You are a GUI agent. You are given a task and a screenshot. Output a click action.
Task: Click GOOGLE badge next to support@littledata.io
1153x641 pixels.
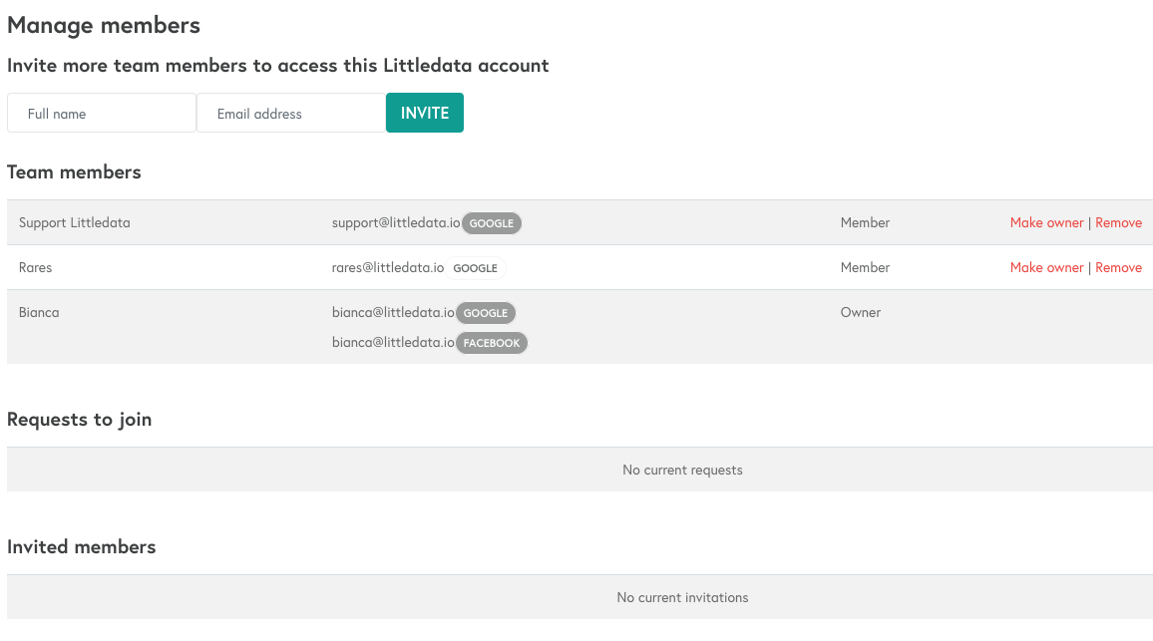(492, 223)
